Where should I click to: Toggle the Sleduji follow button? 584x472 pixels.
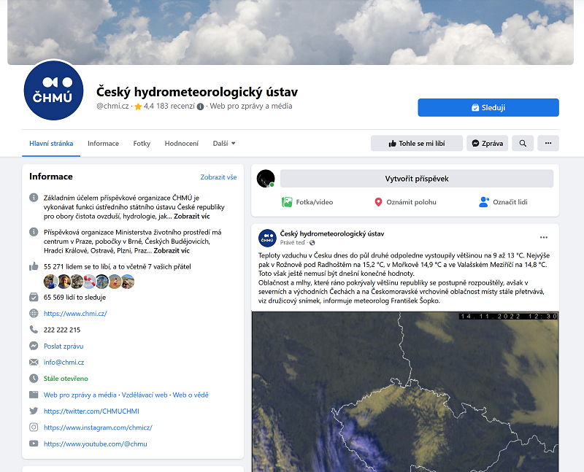[x=490, y=107]
